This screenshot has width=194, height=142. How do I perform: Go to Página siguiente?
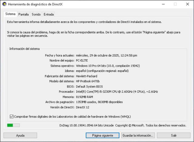(102, 135)
